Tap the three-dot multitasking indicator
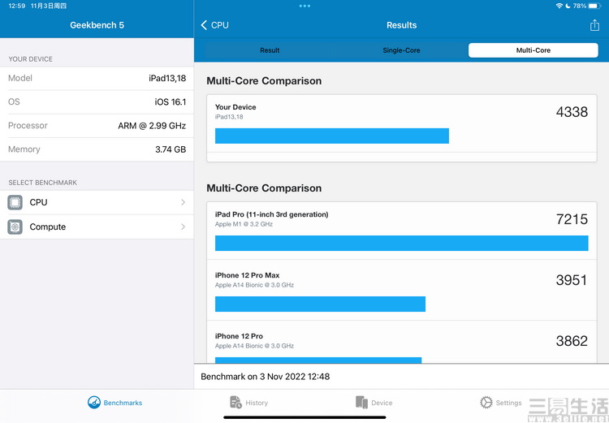Viewport: 609px width, 423px height. pyautogui.click(x=304, y=6)
